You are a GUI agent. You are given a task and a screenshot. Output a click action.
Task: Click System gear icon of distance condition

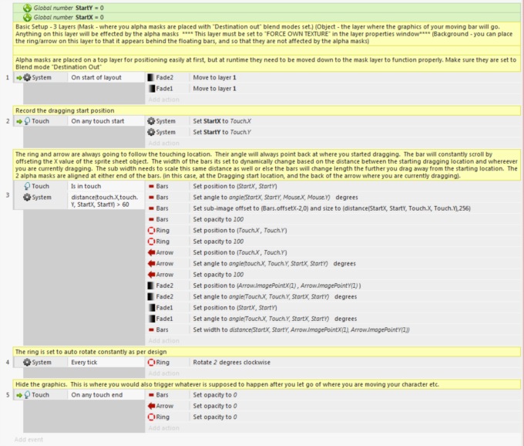click(27, 198)
